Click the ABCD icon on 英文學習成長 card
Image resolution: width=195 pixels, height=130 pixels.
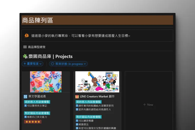(x=25, y=97)
